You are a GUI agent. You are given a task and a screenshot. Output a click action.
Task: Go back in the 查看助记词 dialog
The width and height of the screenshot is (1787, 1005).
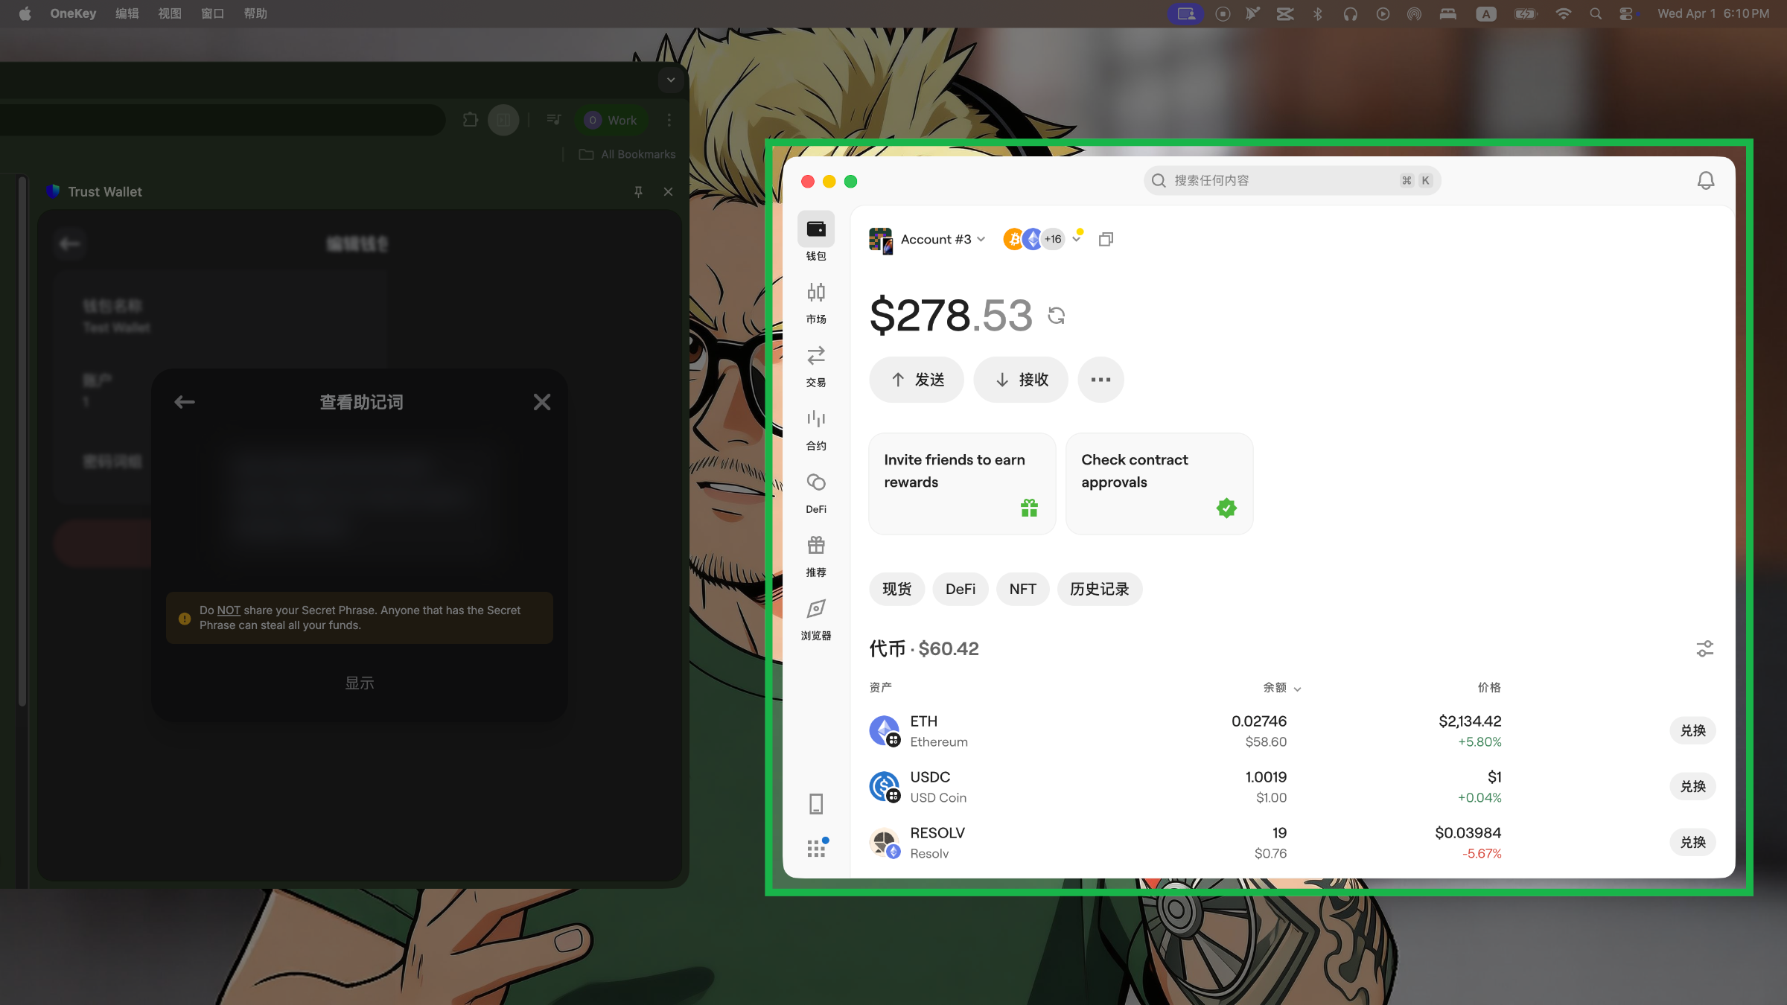(x=185, y=402)
